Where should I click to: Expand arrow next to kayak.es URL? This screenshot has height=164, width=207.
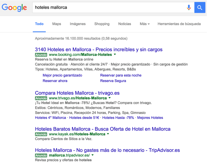click(108, 134)
